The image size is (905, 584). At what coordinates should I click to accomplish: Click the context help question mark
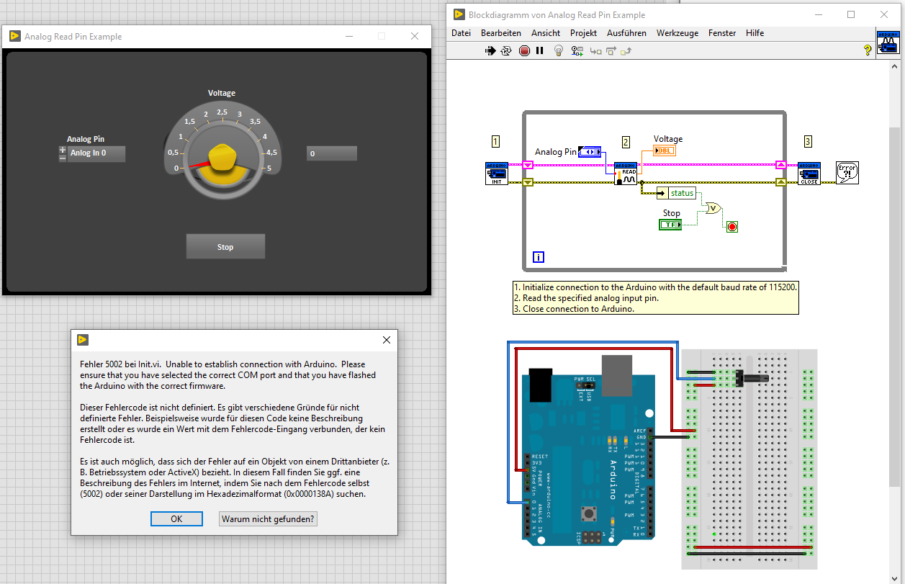pos(868,50)
